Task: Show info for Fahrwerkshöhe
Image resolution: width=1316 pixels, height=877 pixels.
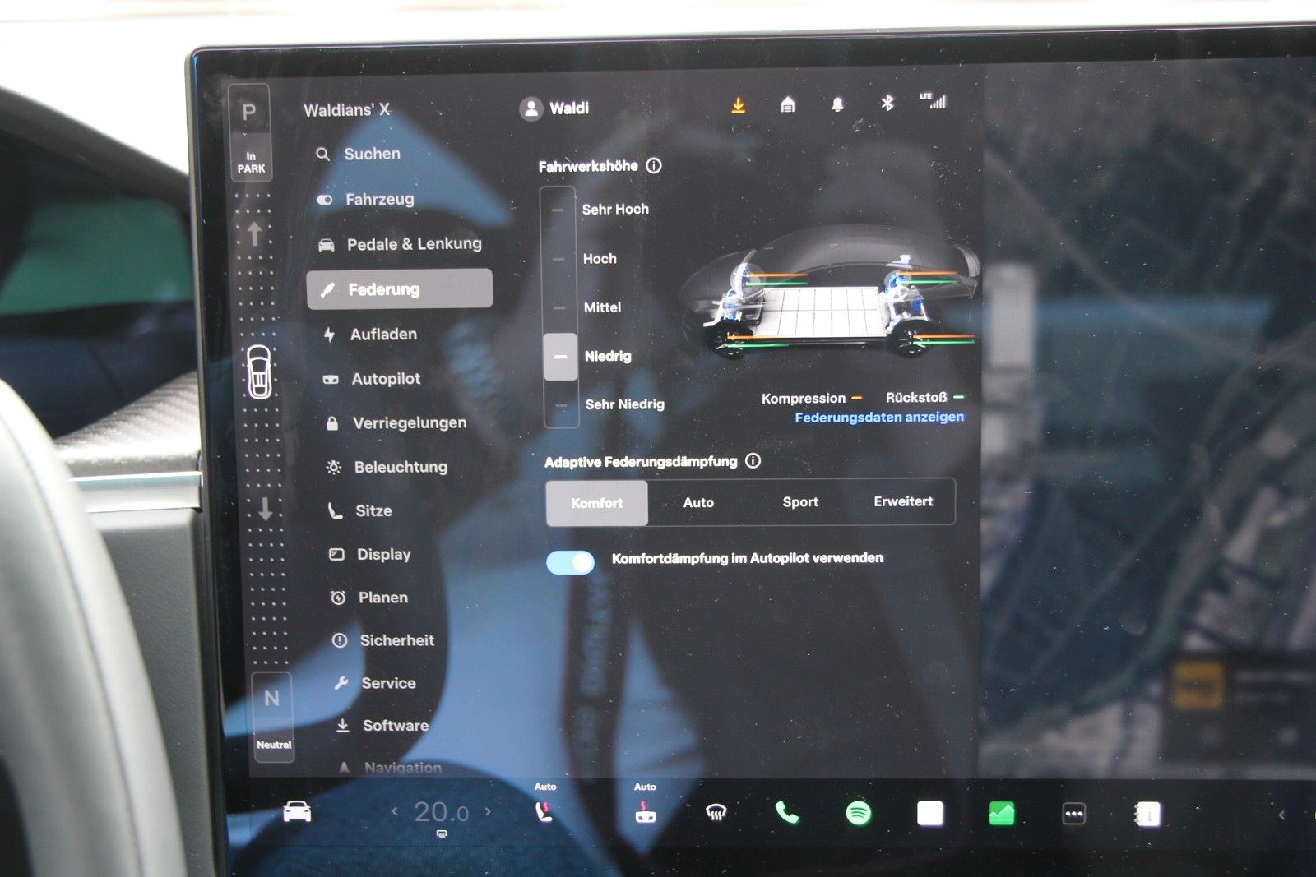Action: (654, 166)
